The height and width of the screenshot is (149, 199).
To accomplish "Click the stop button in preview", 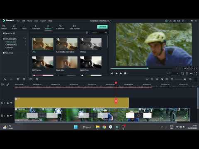I will point(125,73).
